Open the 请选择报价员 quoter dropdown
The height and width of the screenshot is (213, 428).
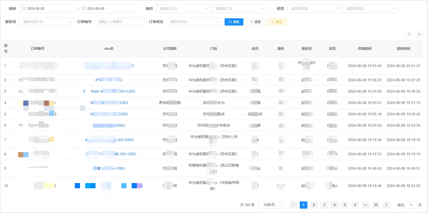click(x=47, y=22)
